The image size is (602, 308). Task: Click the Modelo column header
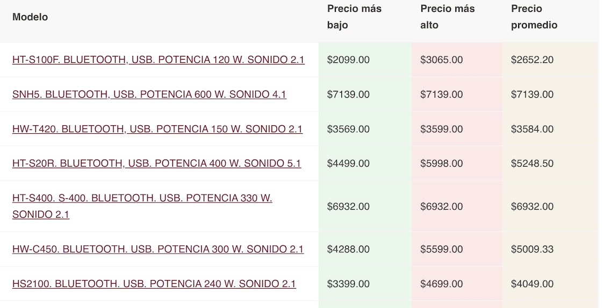[30, 17]
